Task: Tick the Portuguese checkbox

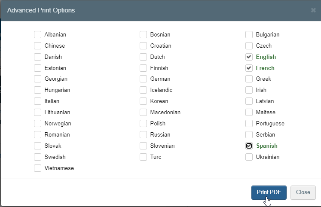Action: (x=249, y=123)
